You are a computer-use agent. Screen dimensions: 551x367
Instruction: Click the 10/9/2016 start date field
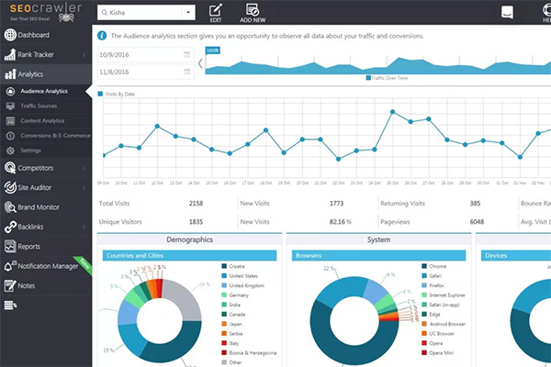[142, 55]
